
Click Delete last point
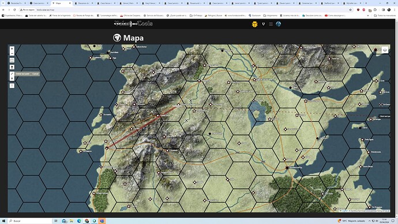click(x=22, y=74)
